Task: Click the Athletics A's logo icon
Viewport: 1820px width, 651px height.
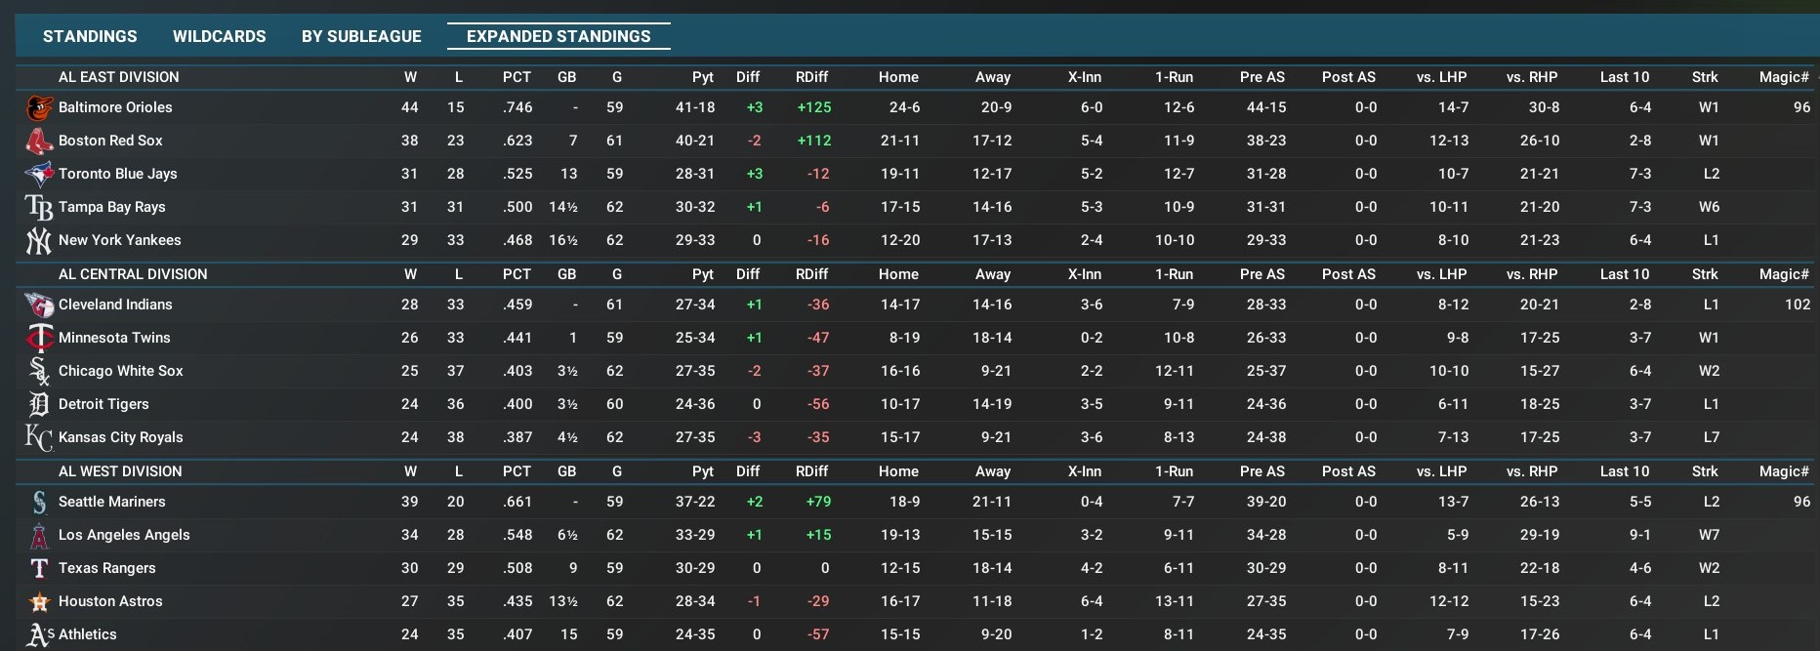Action: pyautogui.click(x=40, y=634)
